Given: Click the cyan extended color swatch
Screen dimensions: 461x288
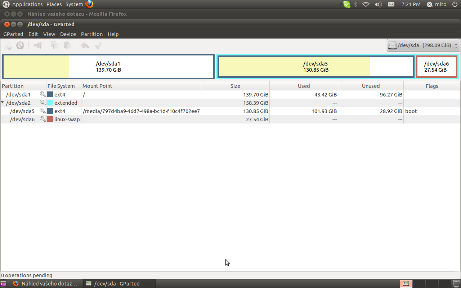Looking at the screenshot, I should 50,103.
